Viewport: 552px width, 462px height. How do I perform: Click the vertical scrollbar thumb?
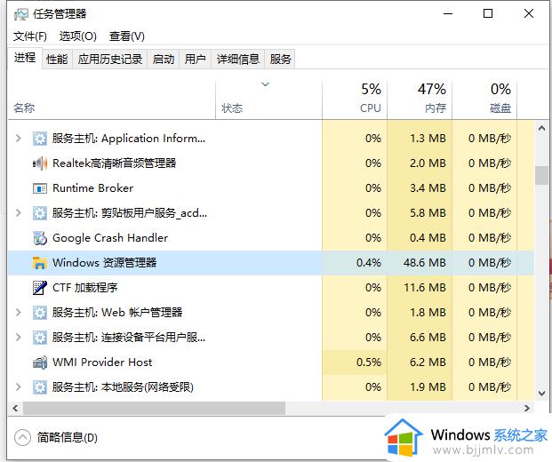tap(542, 175)
